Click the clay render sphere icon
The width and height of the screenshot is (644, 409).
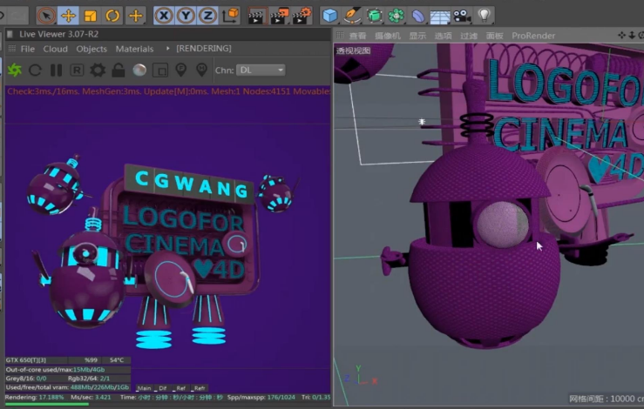(x=139, y=70)
